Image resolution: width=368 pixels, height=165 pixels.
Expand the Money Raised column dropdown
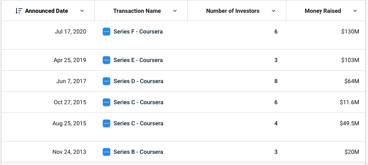tap(355, 11)
